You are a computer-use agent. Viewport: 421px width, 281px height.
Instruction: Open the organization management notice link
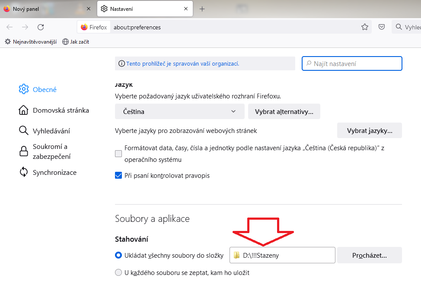182,63
